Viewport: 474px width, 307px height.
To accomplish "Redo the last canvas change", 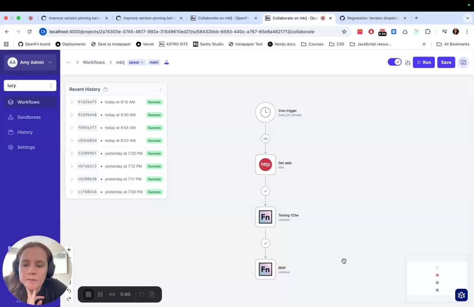I will (69, 299).
